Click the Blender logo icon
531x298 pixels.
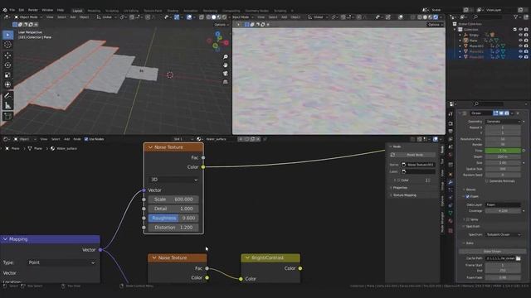(x=5, y=10)
